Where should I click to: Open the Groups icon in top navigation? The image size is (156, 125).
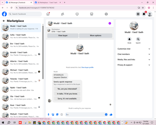point(106,14)
